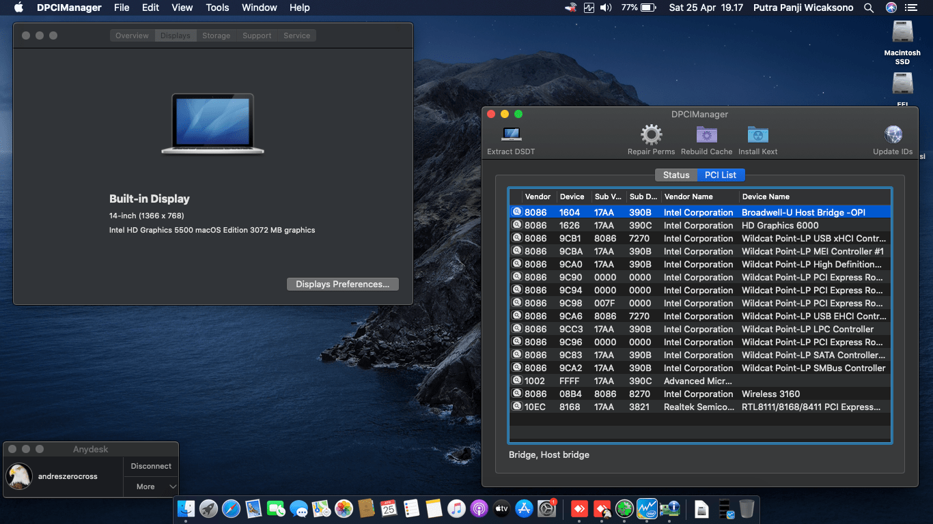This screenshot has width=933, height=524.
Task: Open Maps from the Dock
Action: tap(321, 508)
